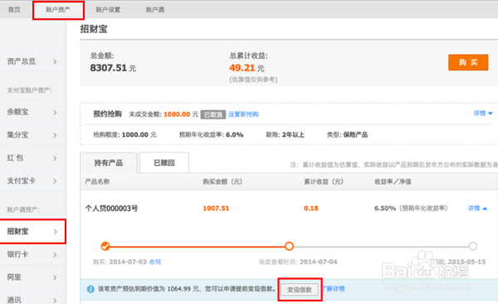Open 账户通 tab
The height and width of the screenshot is (304, 498).
click(x=155, y=9)
